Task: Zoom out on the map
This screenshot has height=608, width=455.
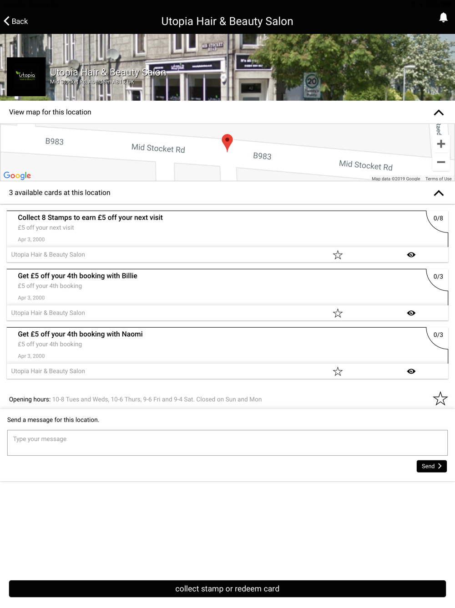Action: click(441, 162)
